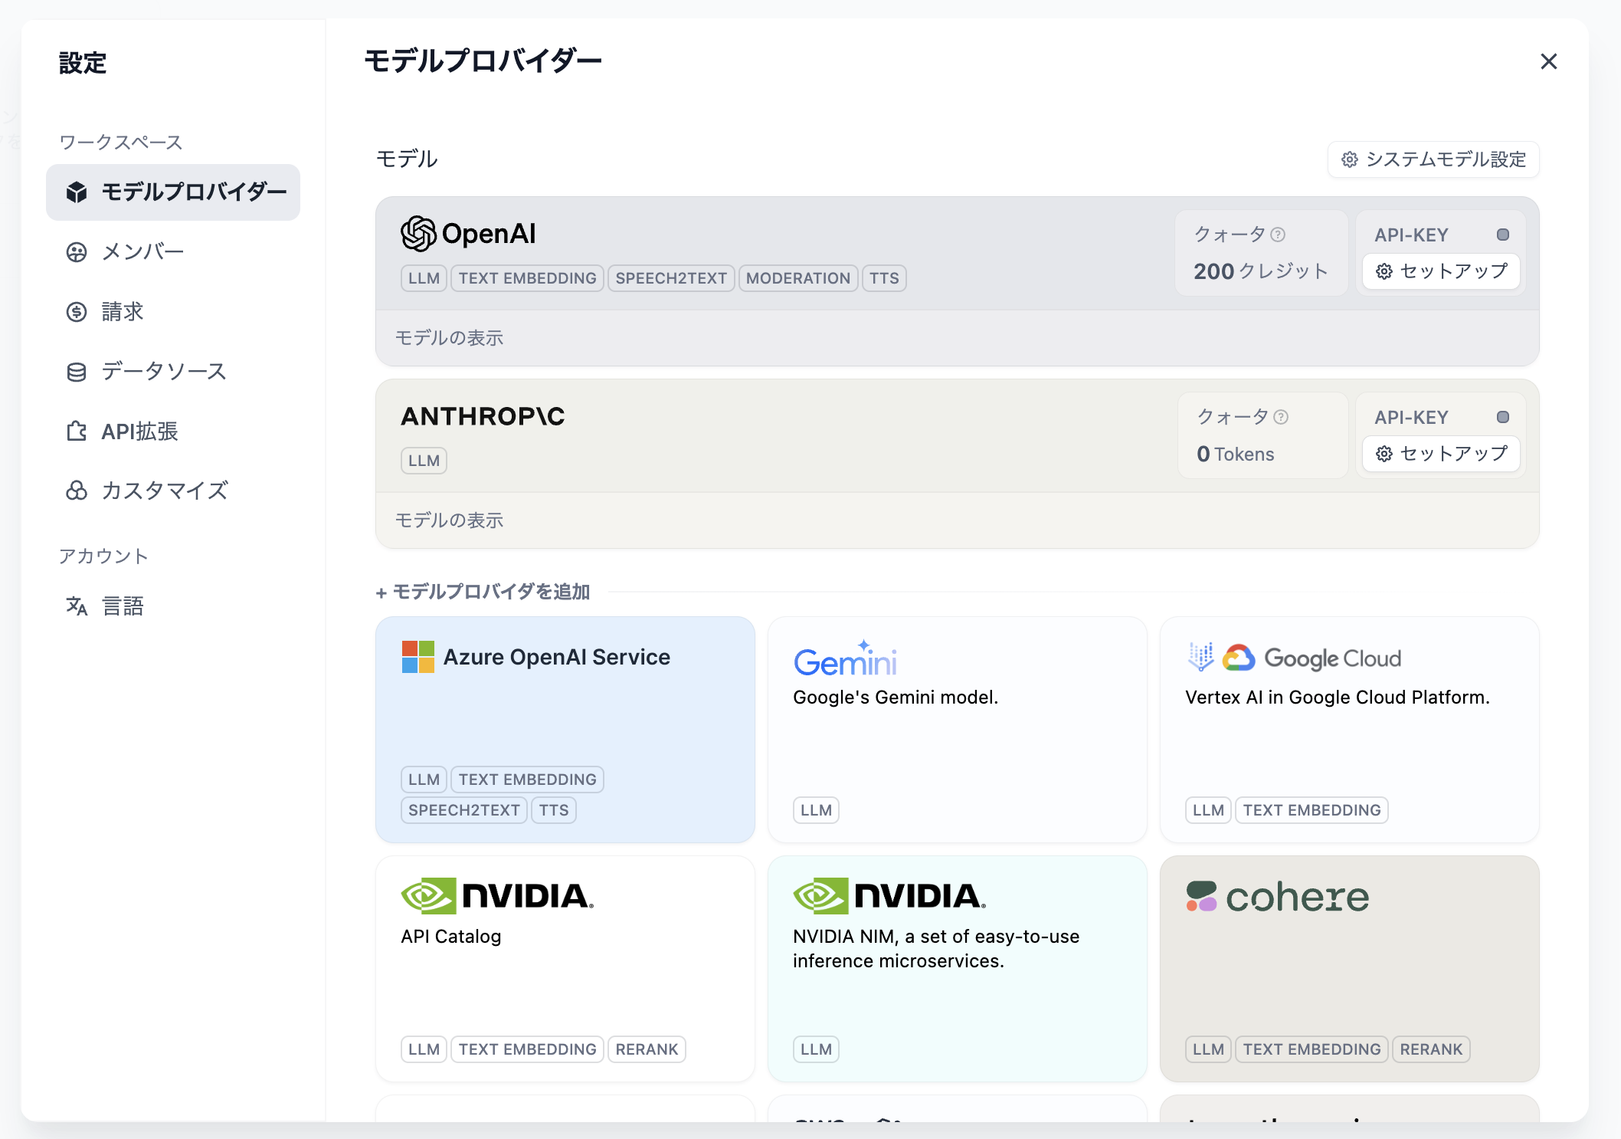This screenshot has width=1621, height=1139.
Task: Expand モデルの表示 under OpenAI
Action: tap(450, 337)
